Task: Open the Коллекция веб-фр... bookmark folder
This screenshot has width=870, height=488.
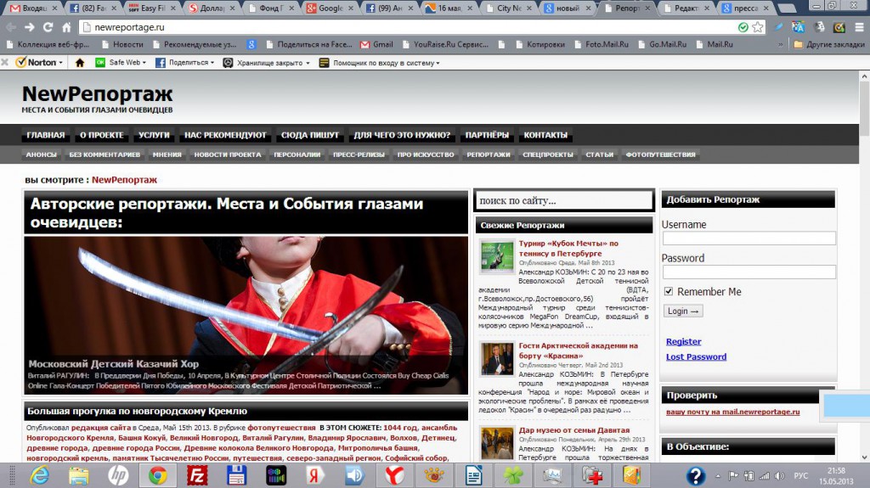Action: (48, 44)
